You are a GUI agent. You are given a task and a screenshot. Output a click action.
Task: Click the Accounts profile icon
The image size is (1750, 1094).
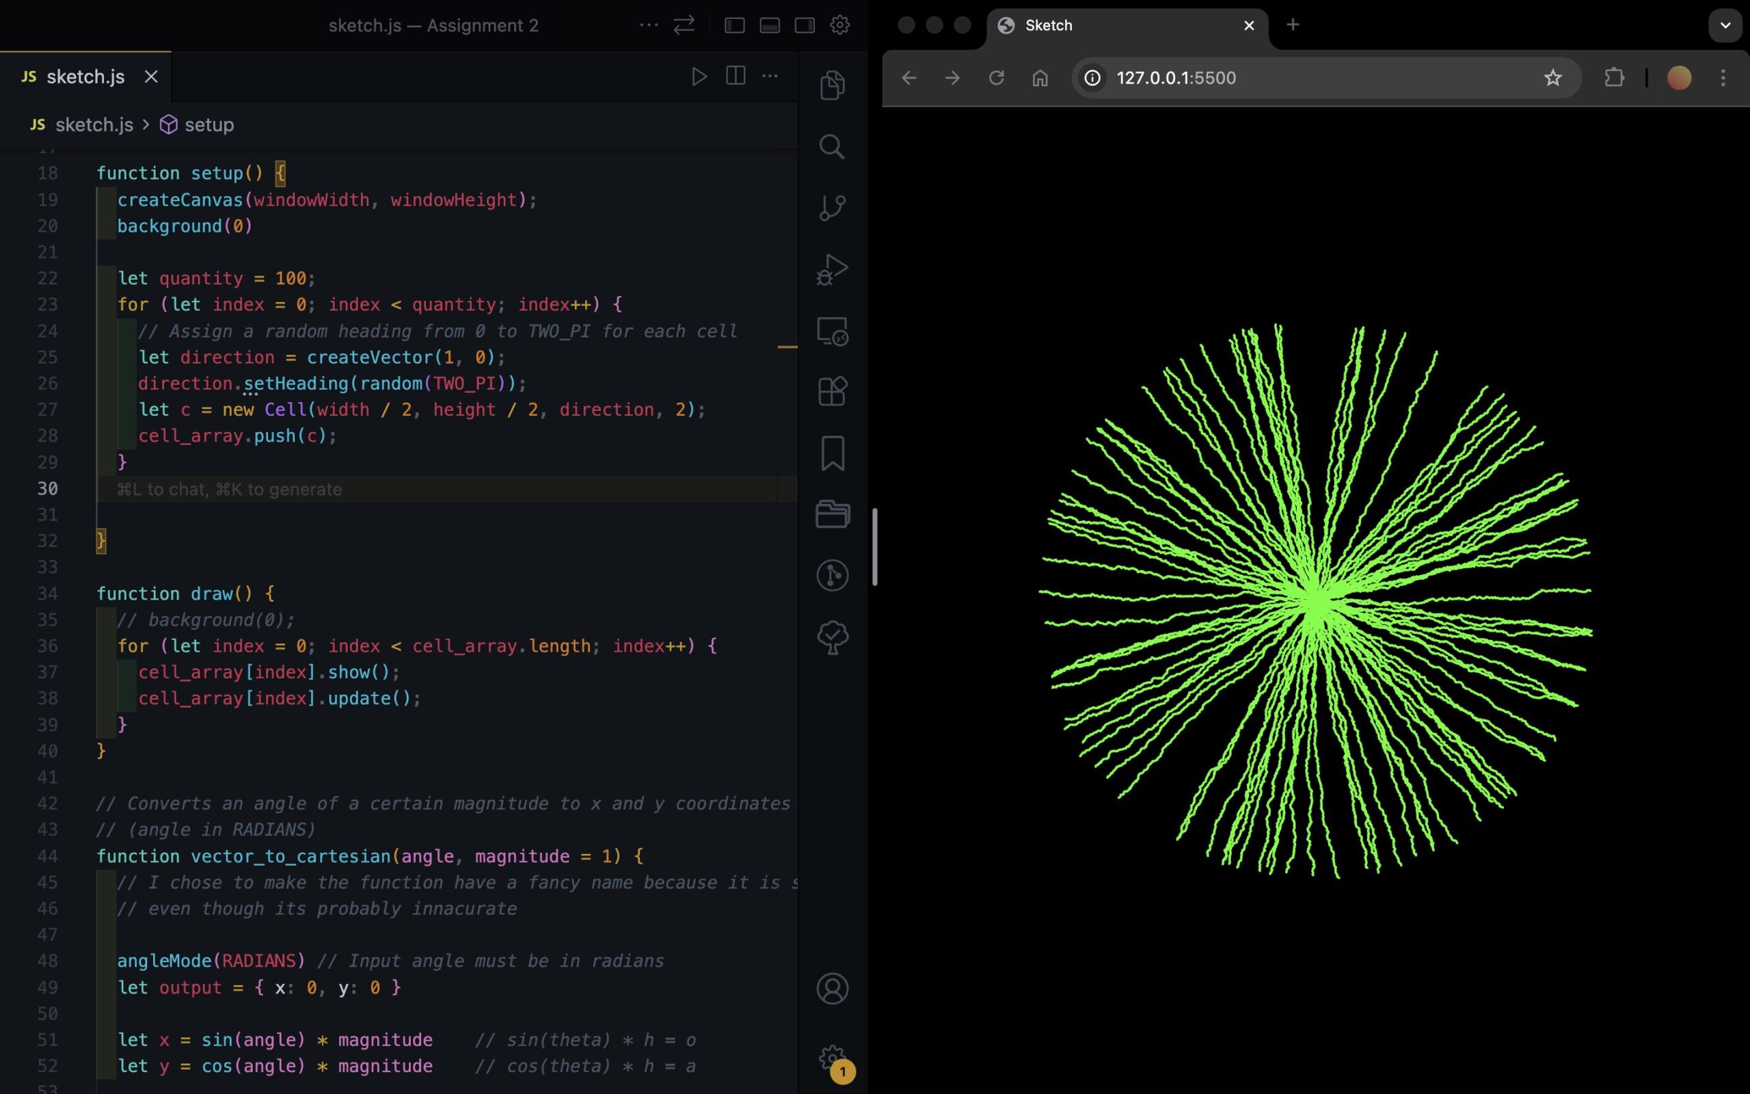[833, 989]
